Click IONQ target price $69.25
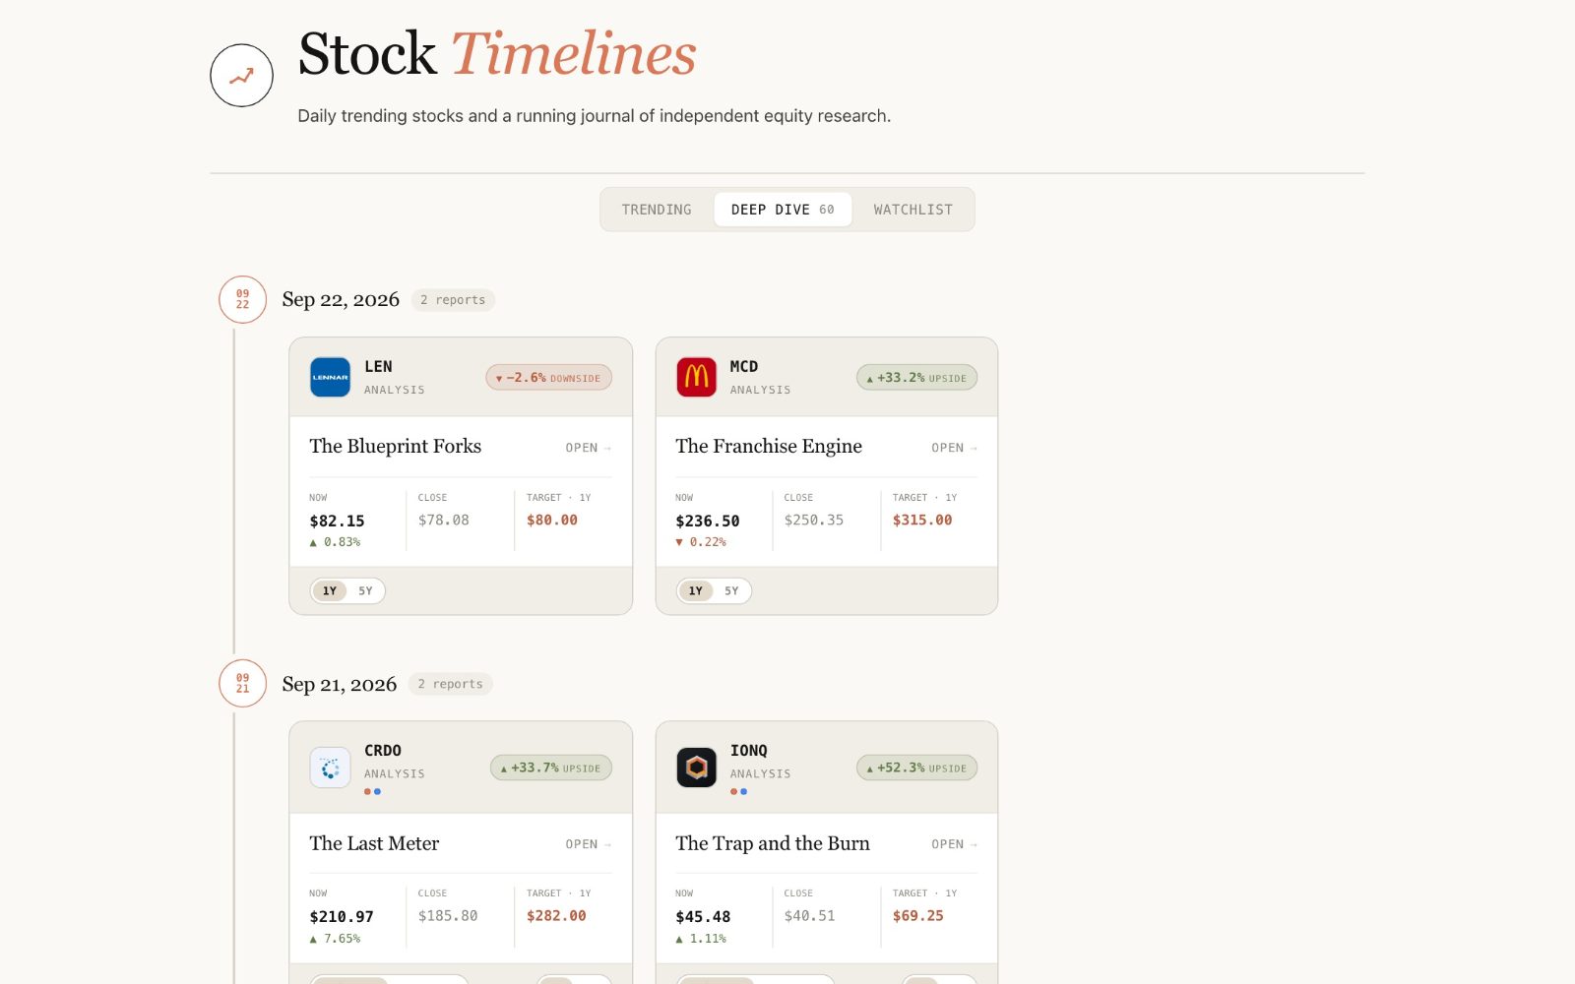Screen dimensions: 1575x984 [x=918, y=915]
